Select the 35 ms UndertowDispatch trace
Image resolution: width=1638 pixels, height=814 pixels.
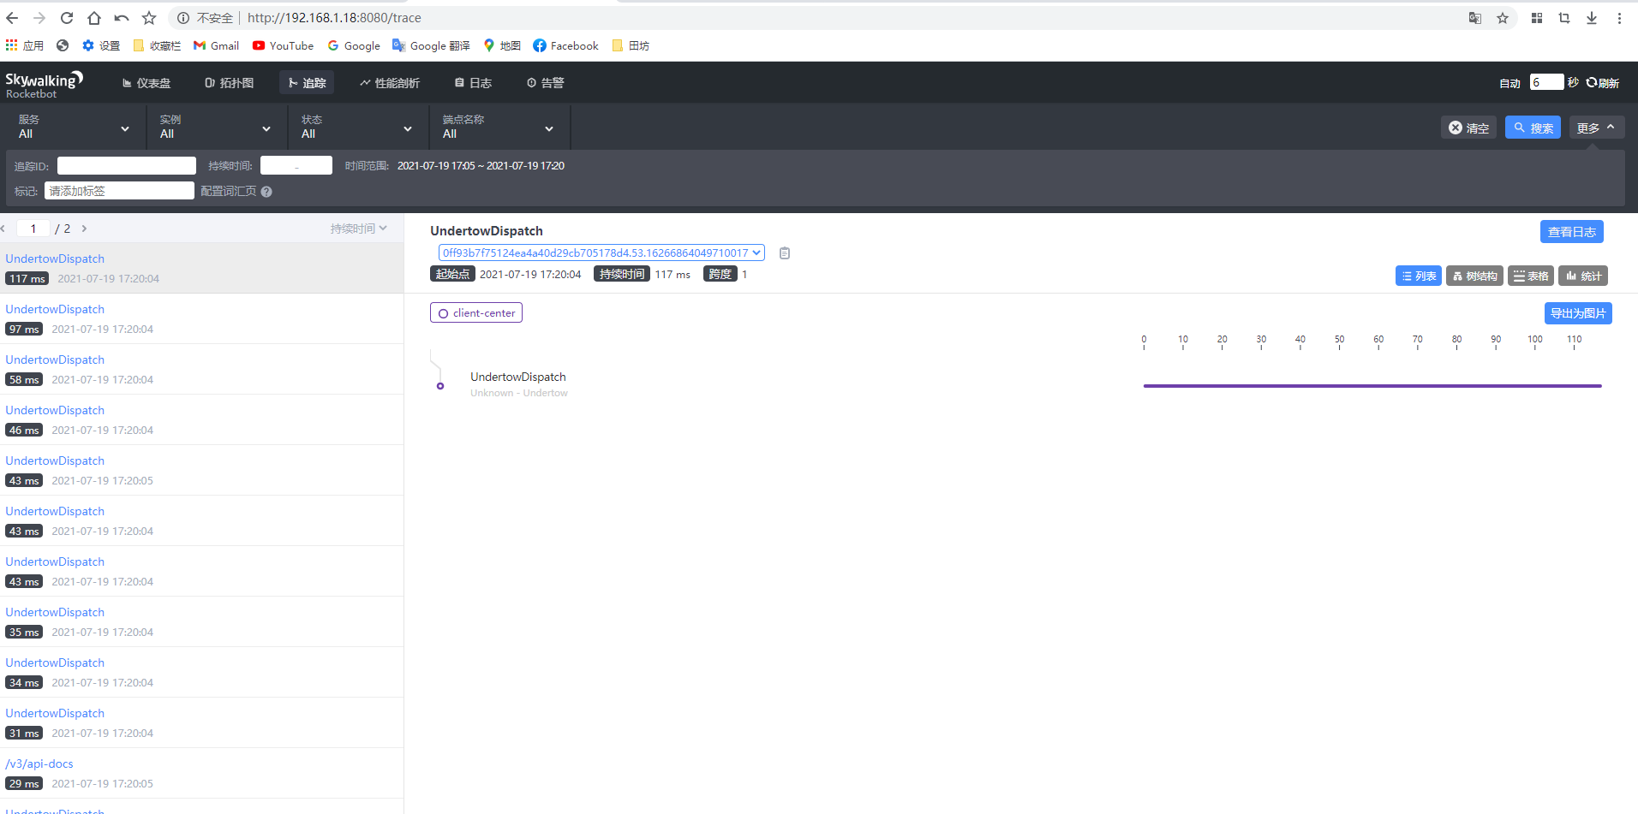point(201,621)
